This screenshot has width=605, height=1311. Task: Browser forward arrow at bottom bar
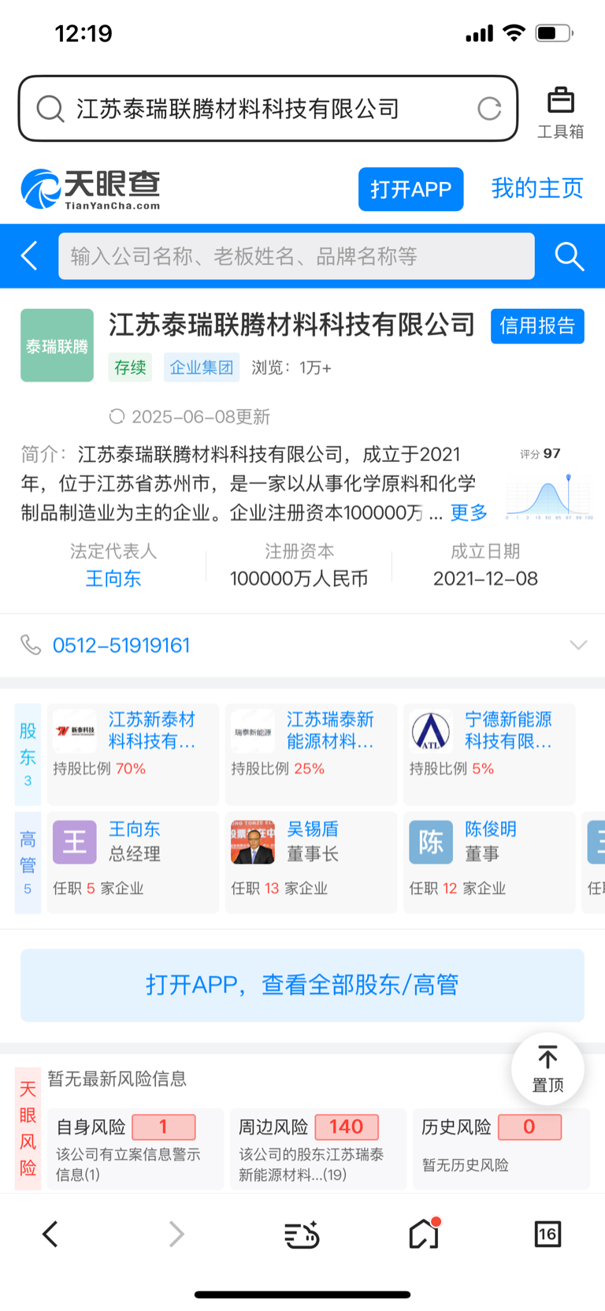[176, 1234]
